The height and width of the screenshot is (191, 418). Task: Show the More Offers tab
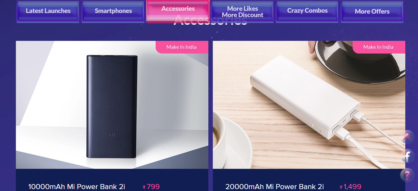click(372, 12)
